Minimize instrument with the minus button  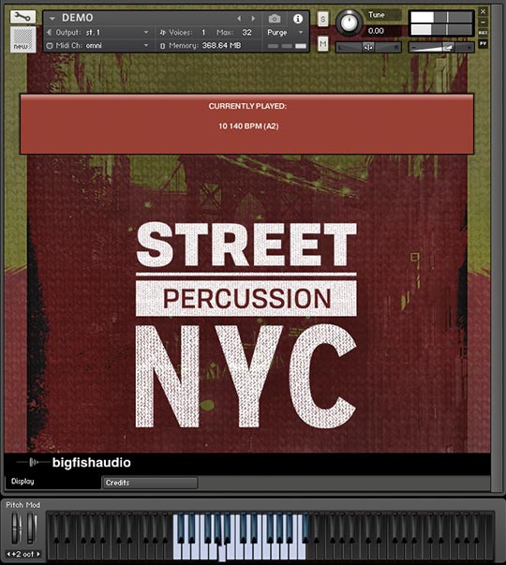(483, 22)
